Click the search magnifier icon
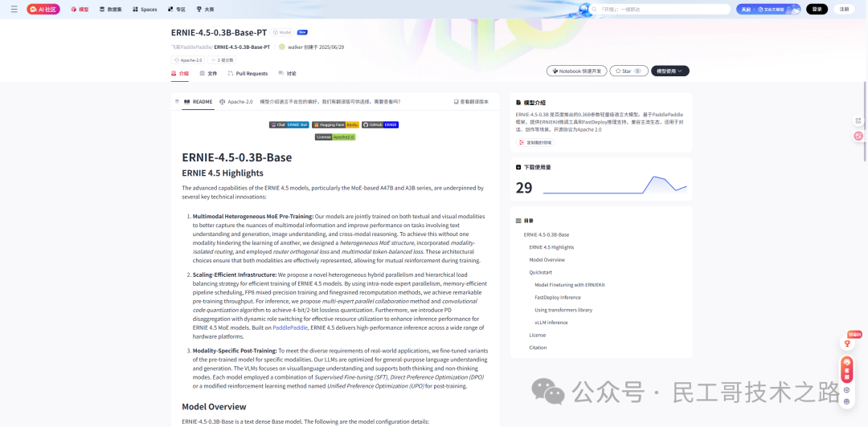 click(594, 10)
